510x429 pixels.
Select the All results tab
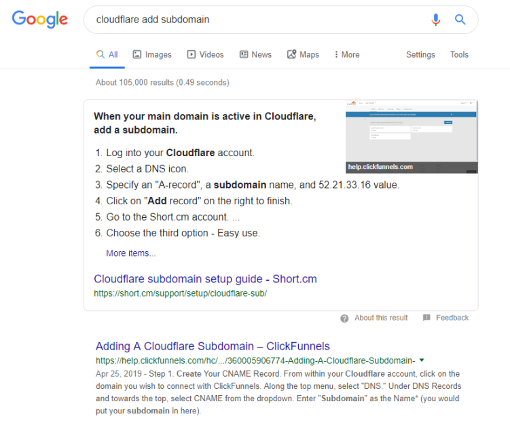click(x=107, y=54)
